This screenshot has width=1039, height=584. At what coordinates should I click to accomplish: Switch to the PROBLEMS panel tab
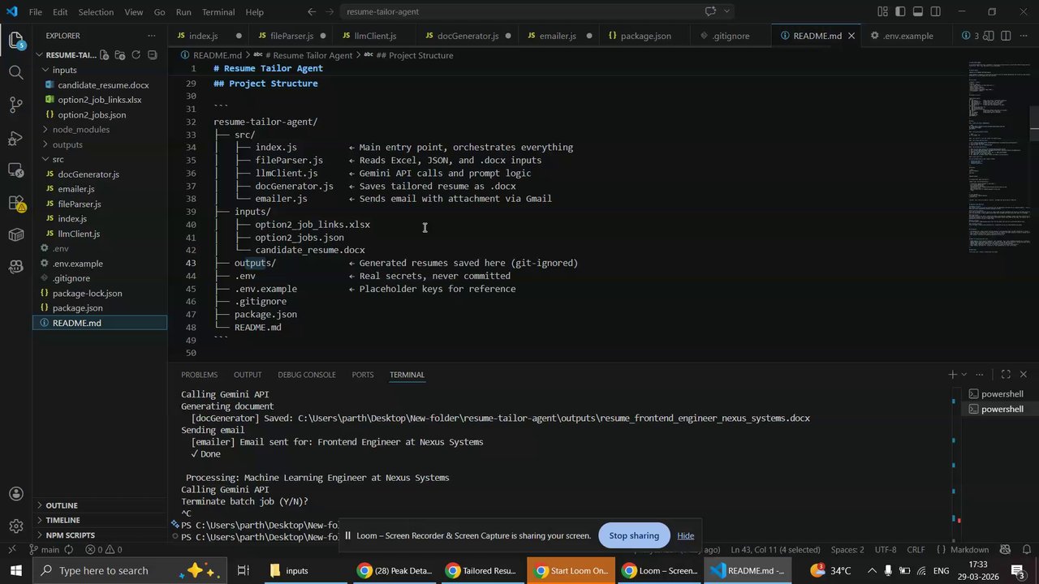point(199,375)
